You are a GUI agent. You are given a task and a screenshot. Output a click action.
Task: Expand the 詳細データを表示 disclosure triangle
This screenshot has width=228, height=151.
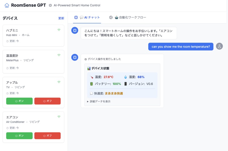click(x=88, y=102)
